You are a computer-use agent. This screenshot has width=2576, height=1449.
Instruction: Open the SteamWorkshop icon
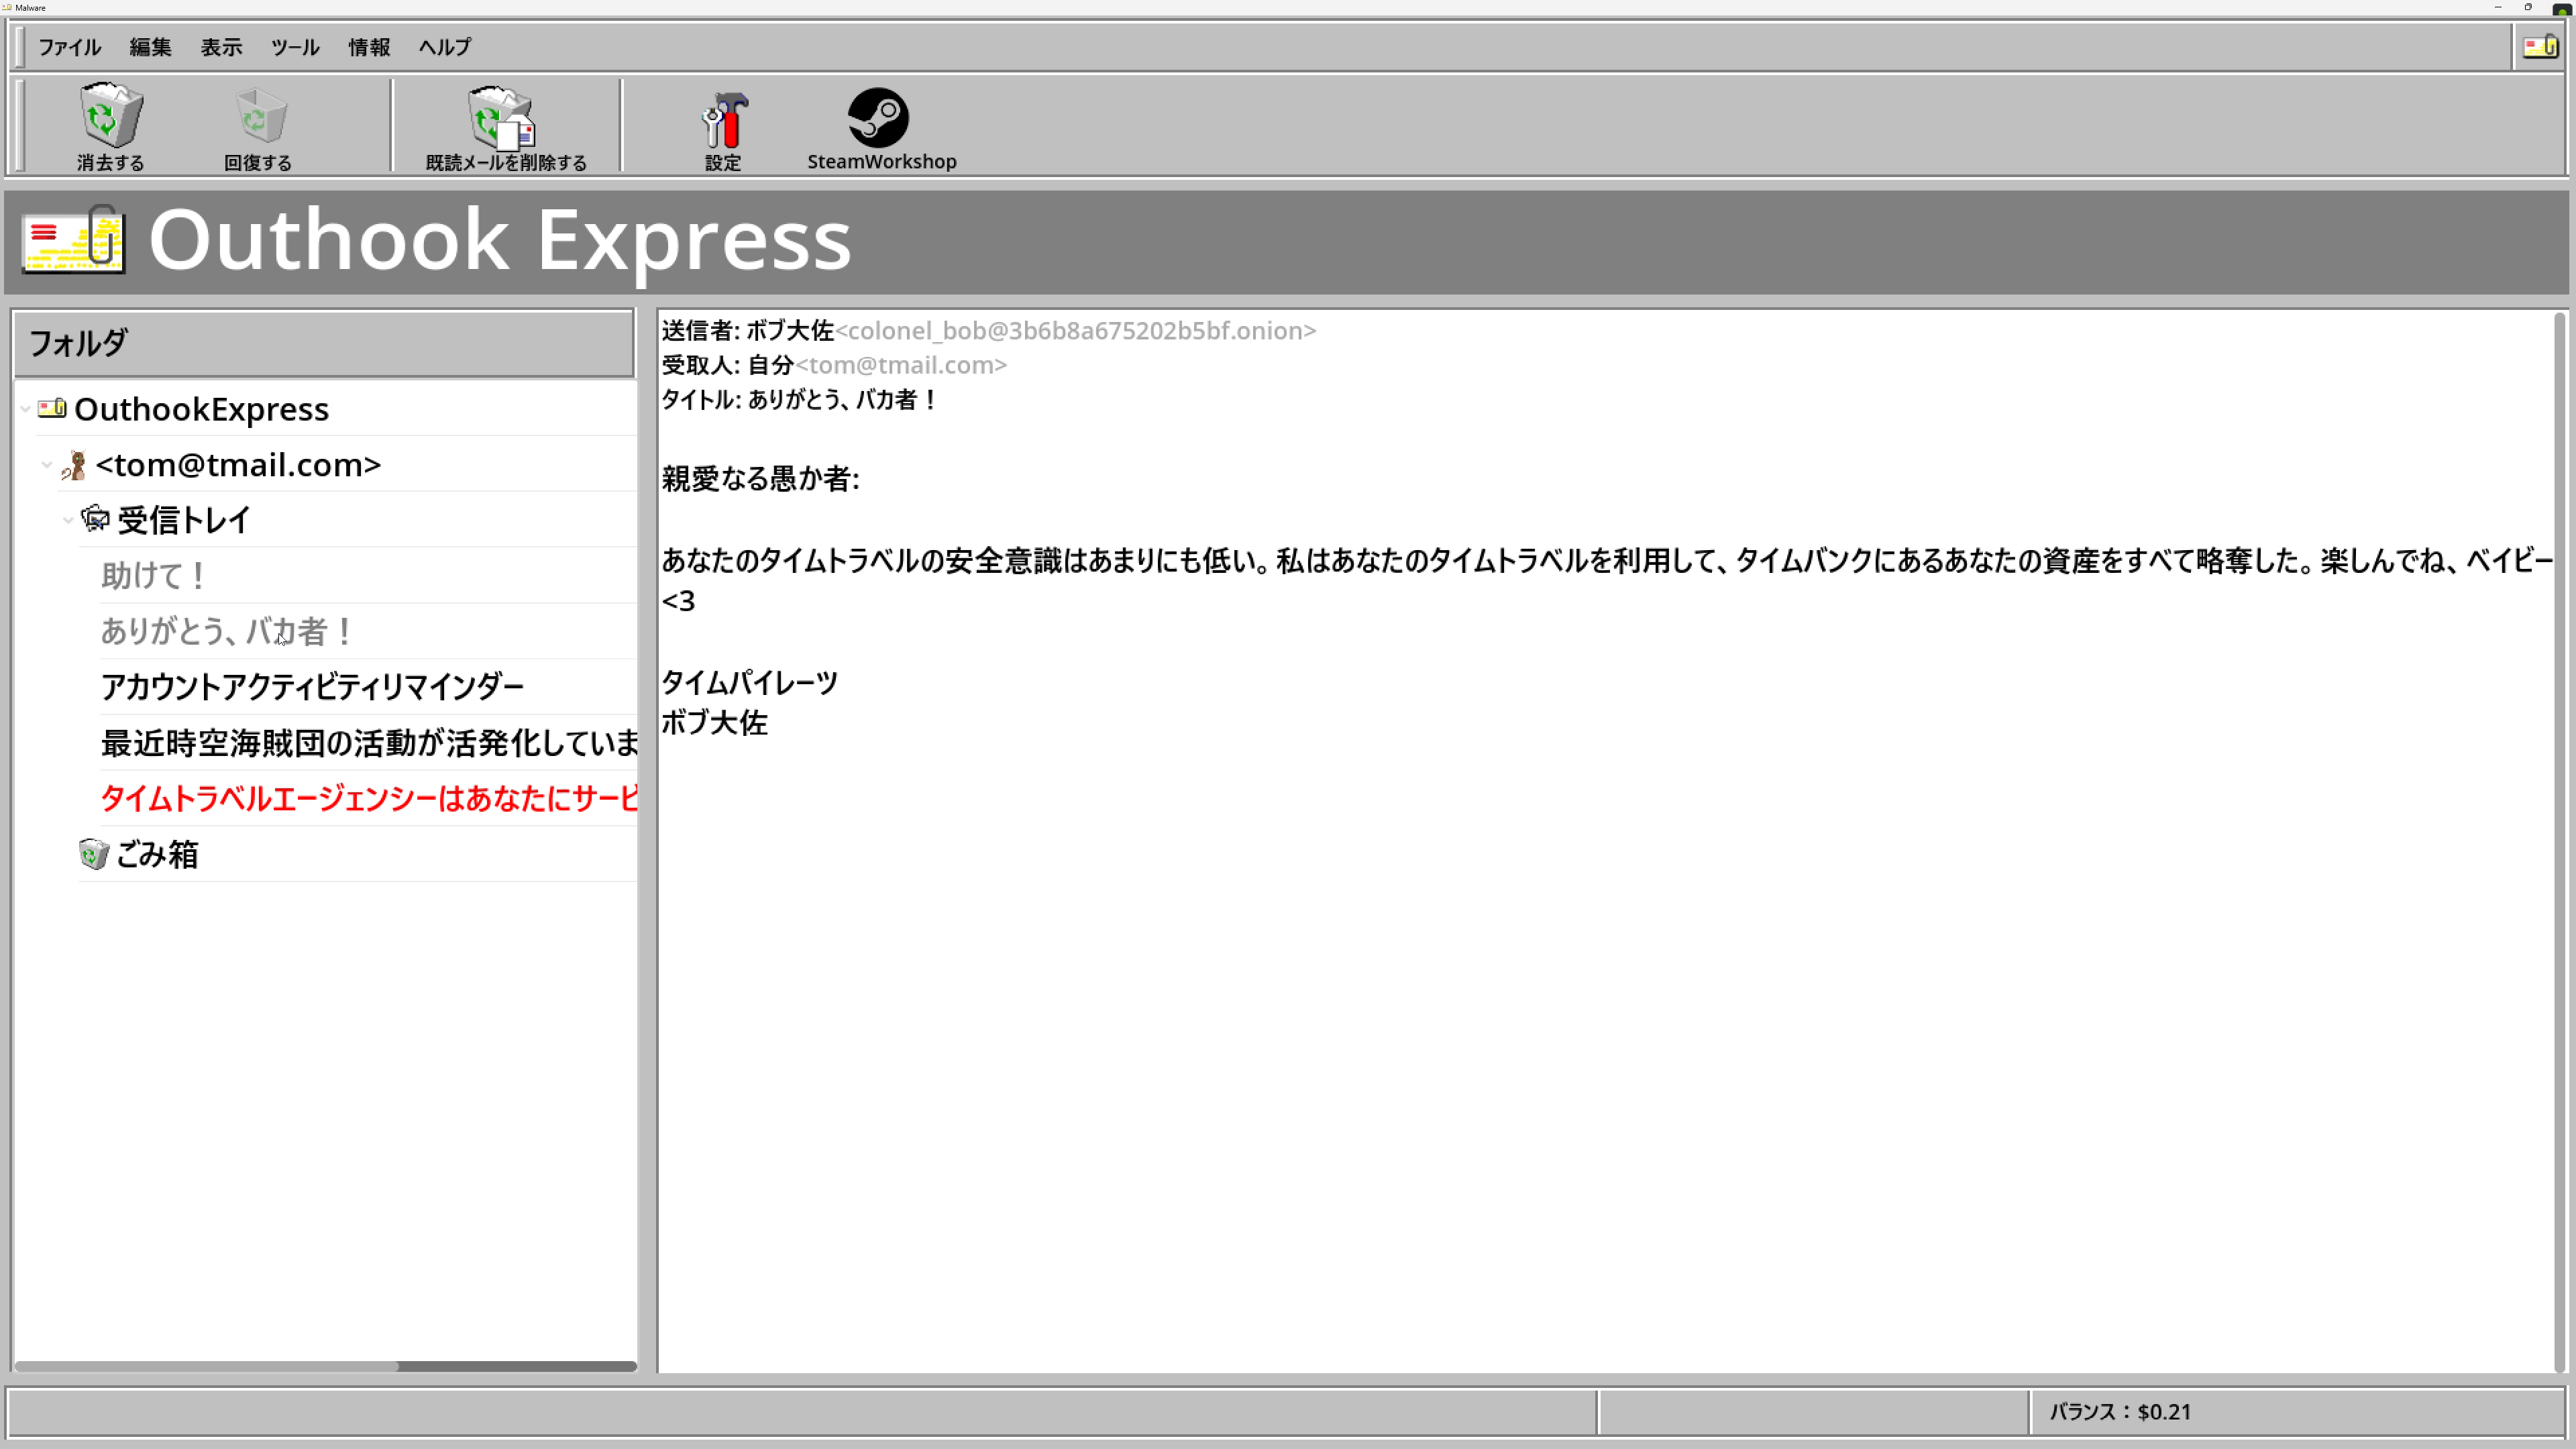point(880,120)
